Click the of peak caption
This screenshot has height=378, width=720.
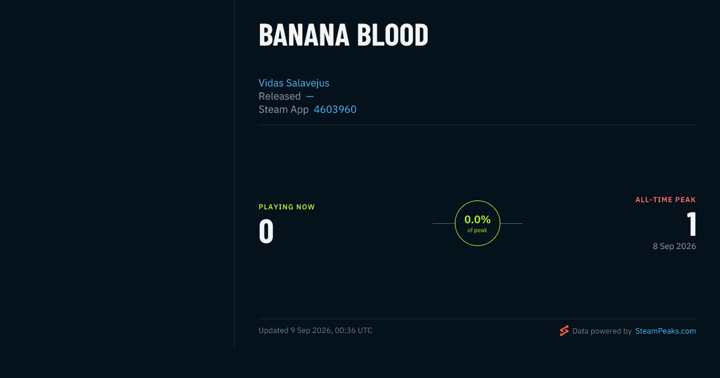pos(478,230)
